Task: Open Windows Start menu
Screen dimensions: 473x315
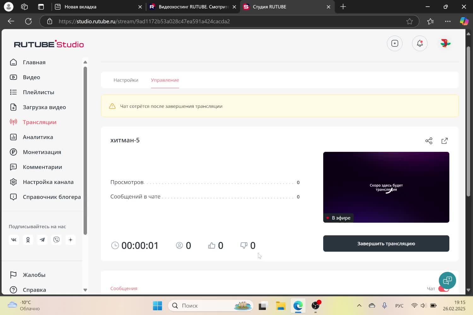Action: coord(157,306)
